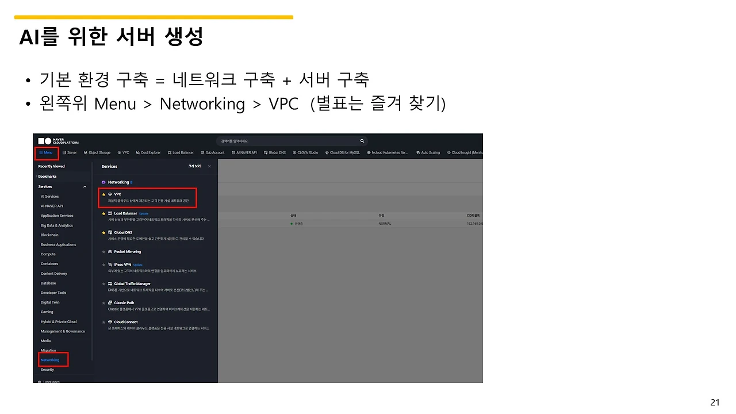Open Classic Path service
Screen dimensions: 736x414
coord(124,302)
